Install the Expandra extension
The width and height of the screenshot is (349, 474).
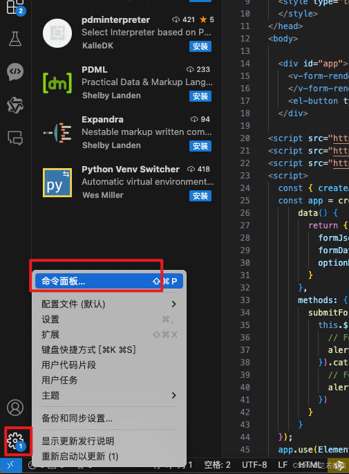coord(200,146)
